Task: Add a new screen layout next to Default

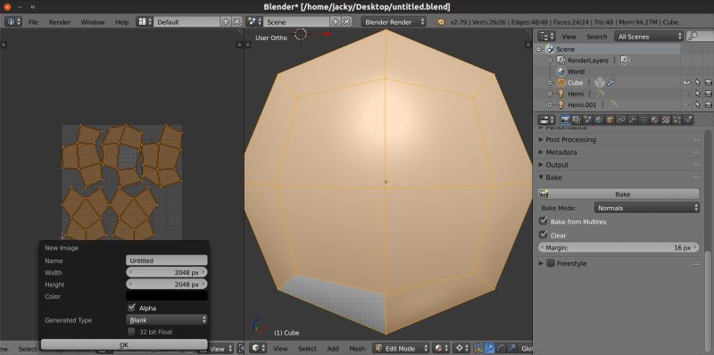Action: coord(226,21)
